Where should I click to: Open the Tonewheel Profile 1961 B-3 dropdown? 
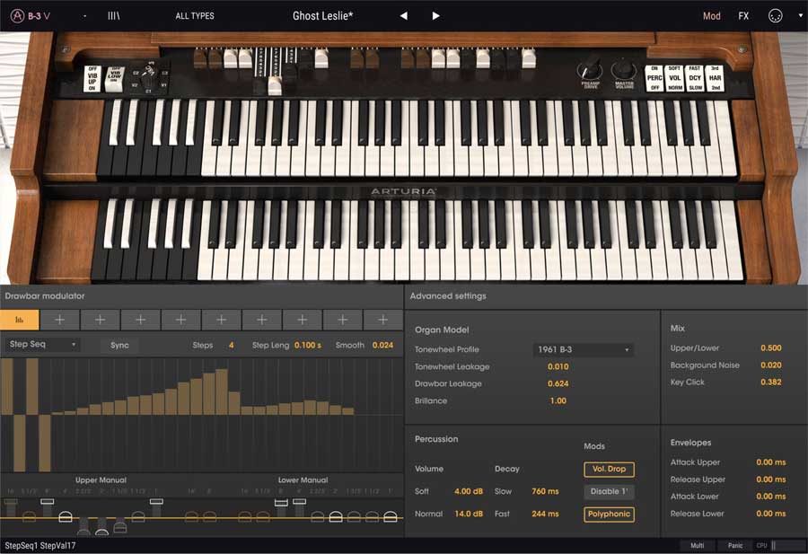(584, 349)
